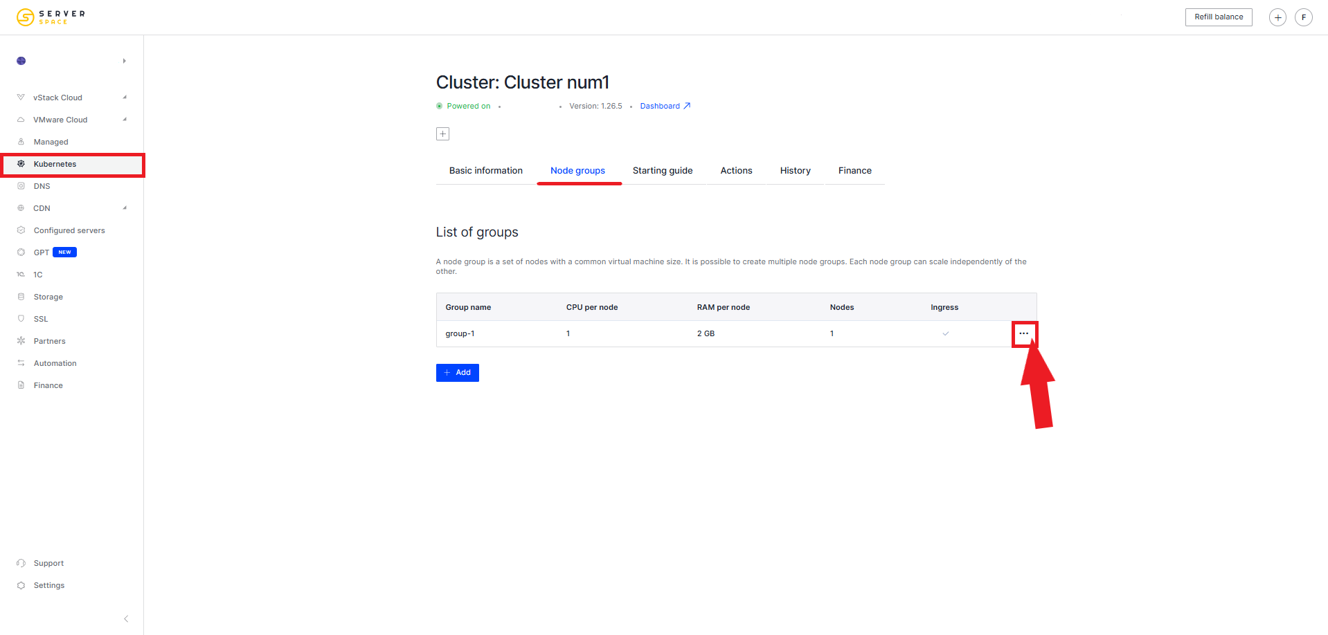This screenshot has width=1328, height=635.
Task: Click the SSL shield icon
Action: (x=21, y=319)
